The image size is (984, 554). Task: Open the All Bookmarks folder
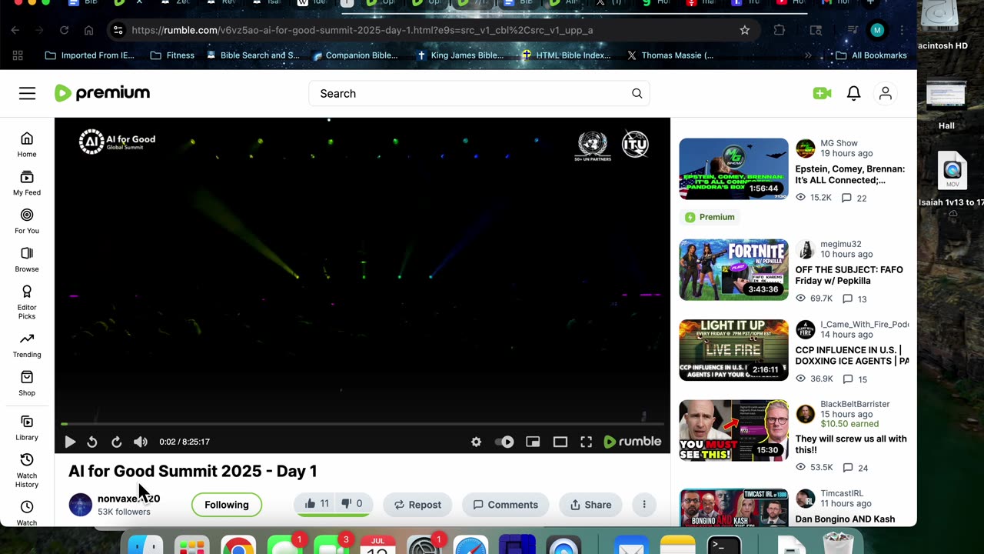coord(871,55)
